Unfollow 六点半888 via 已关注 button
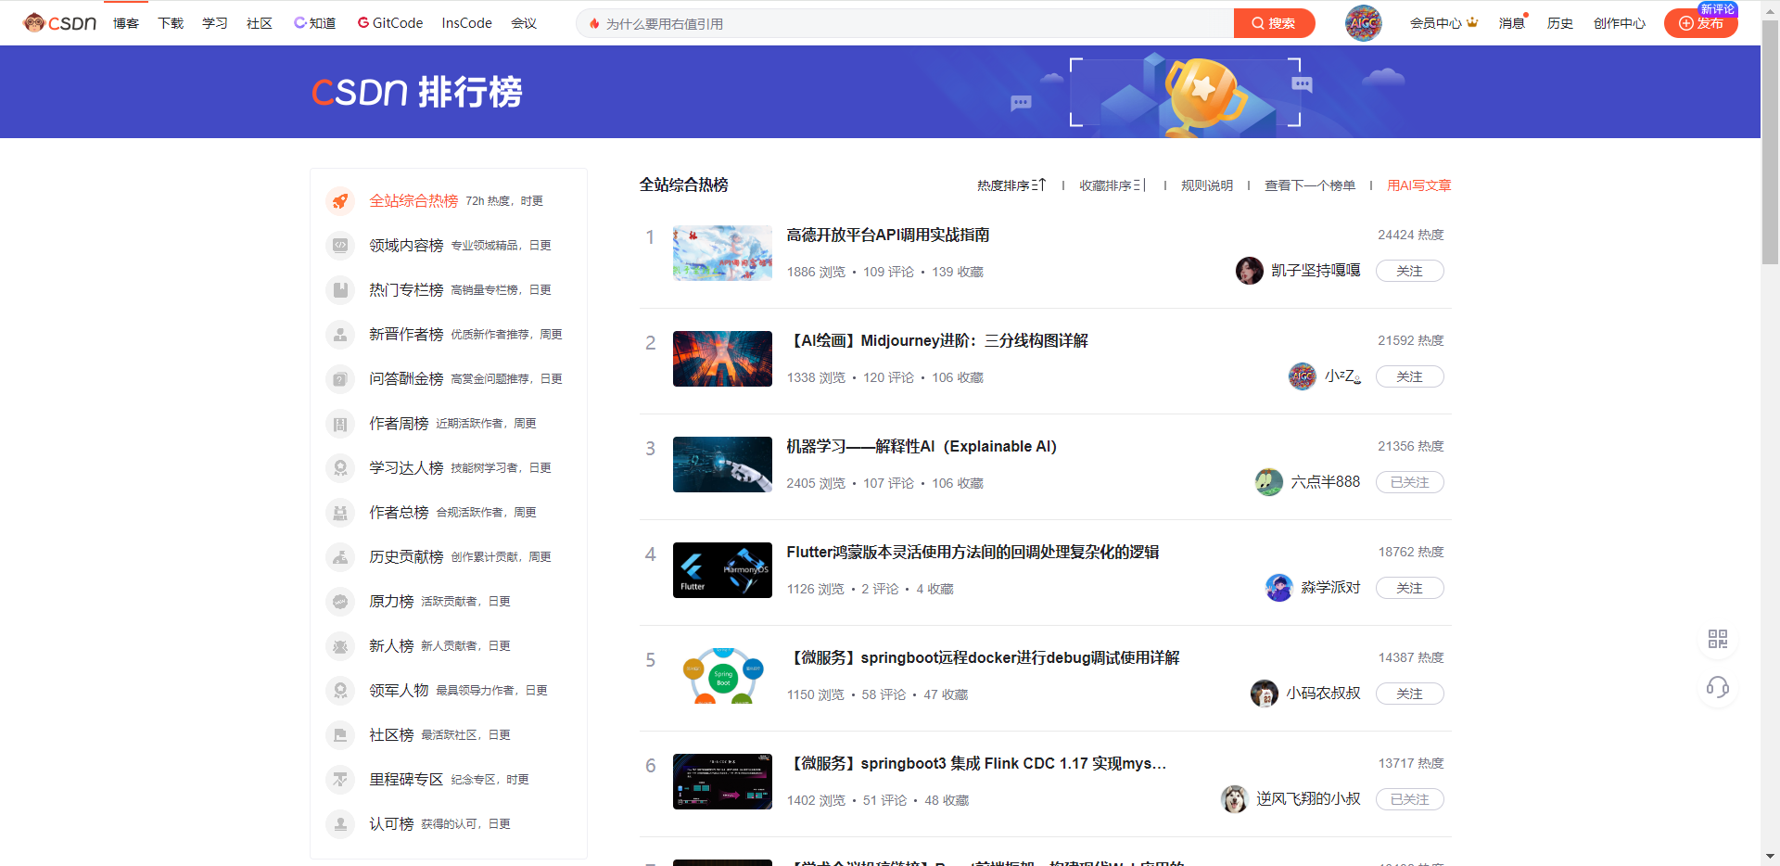 point(1409,482)
